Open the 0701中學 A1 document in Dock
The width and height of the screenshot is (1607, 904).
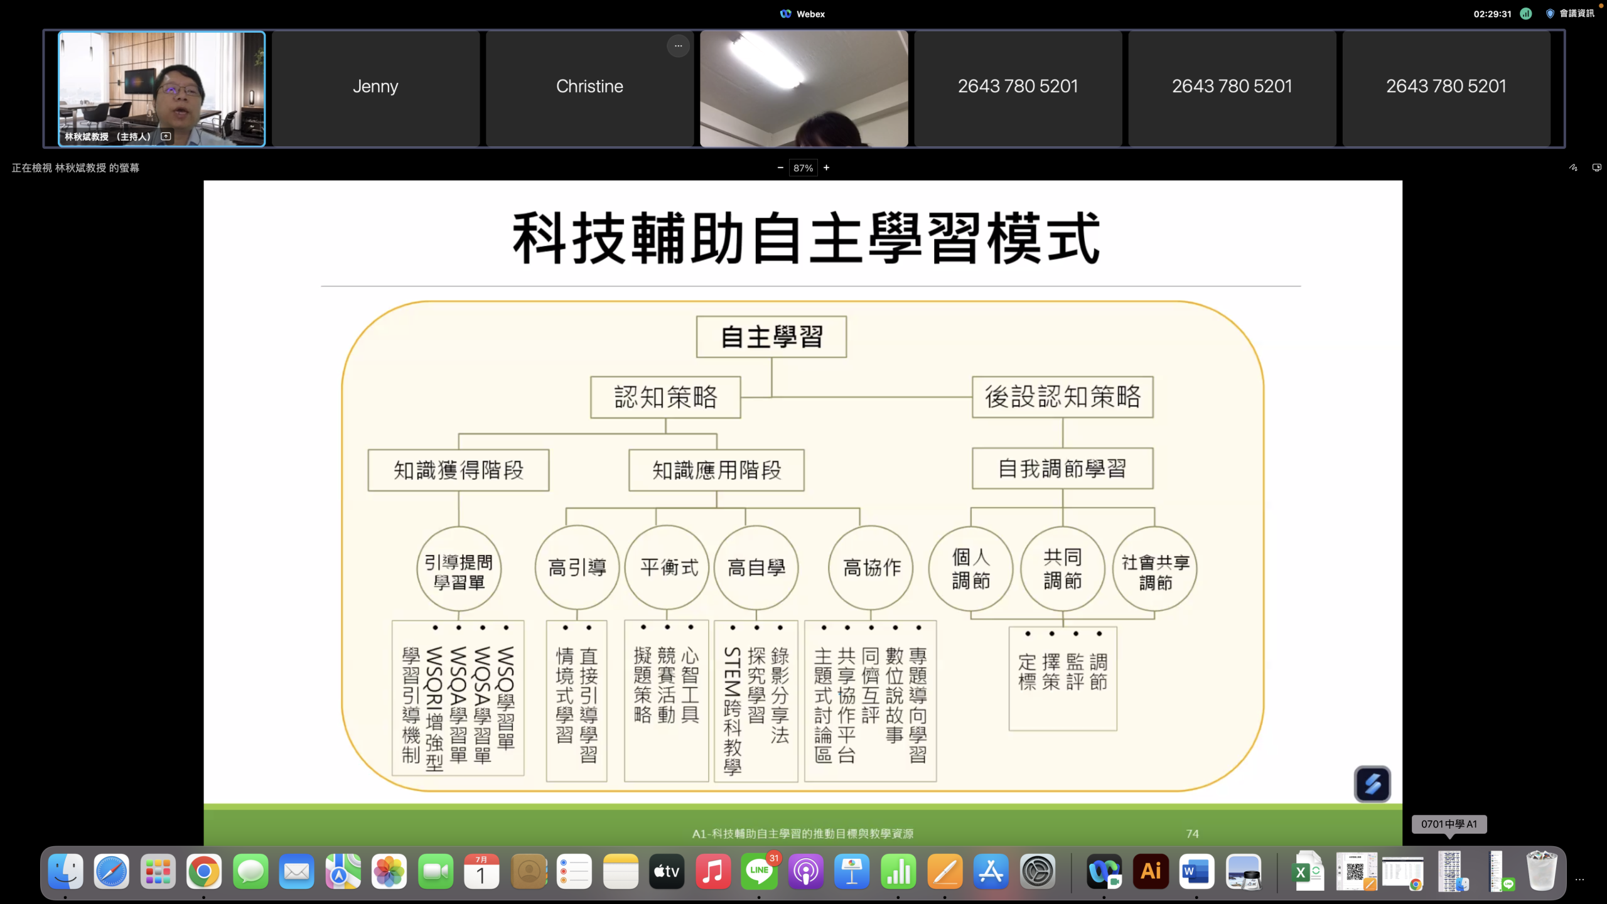click(1450, 872)
